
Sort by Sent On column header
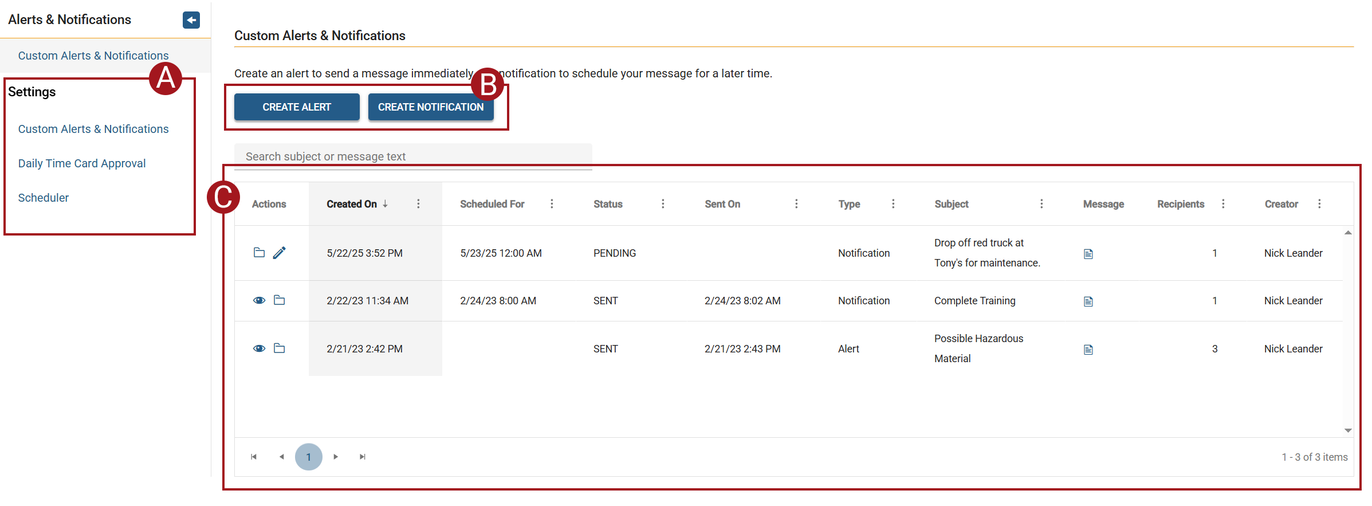[x=722, y=204]
